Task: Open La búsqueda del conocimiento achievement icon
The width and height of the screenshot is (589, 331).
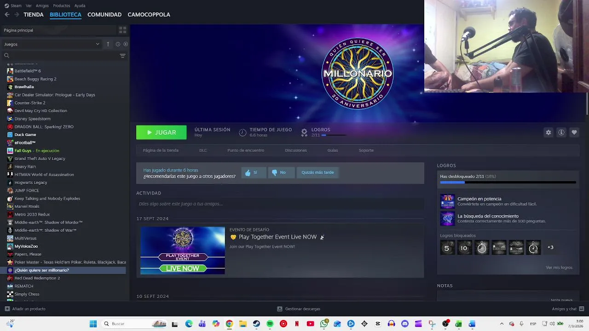Action: [447, 218]
